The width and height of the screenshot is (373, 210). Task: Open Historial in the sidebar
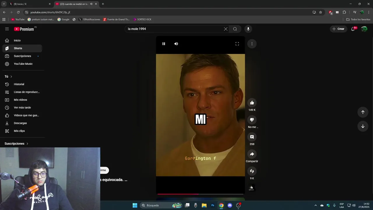pos(22,84)
